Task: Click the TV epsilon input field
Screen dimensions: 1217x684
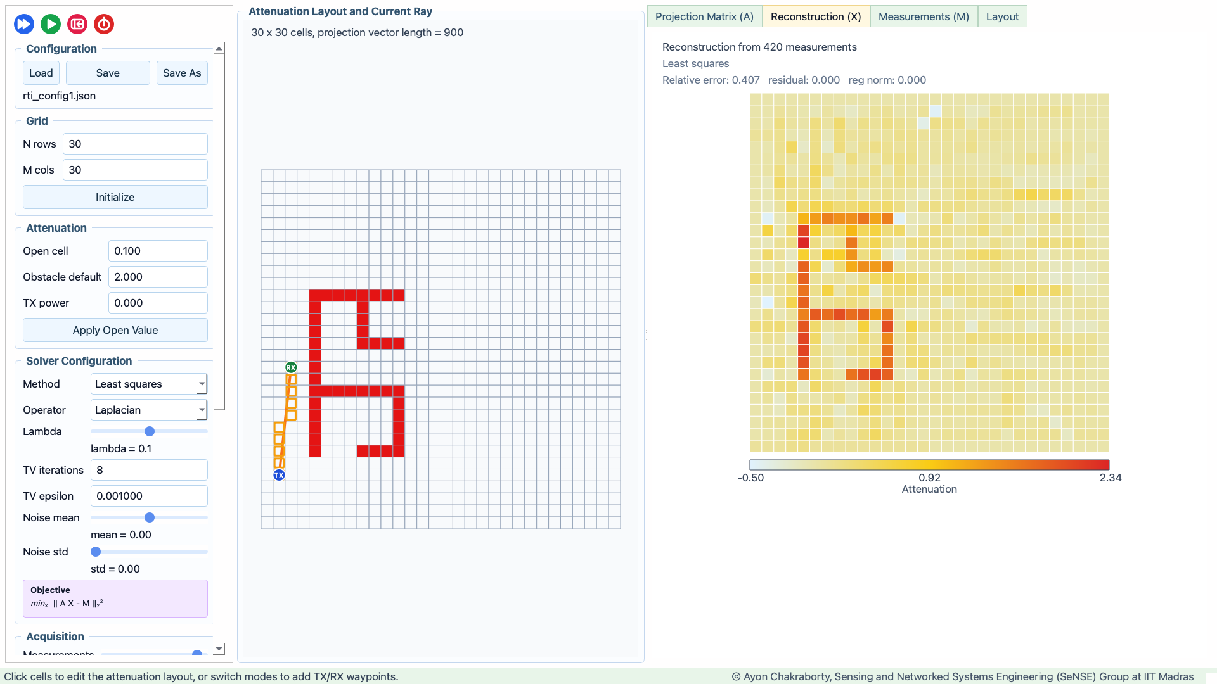Action: pos(149,496)
